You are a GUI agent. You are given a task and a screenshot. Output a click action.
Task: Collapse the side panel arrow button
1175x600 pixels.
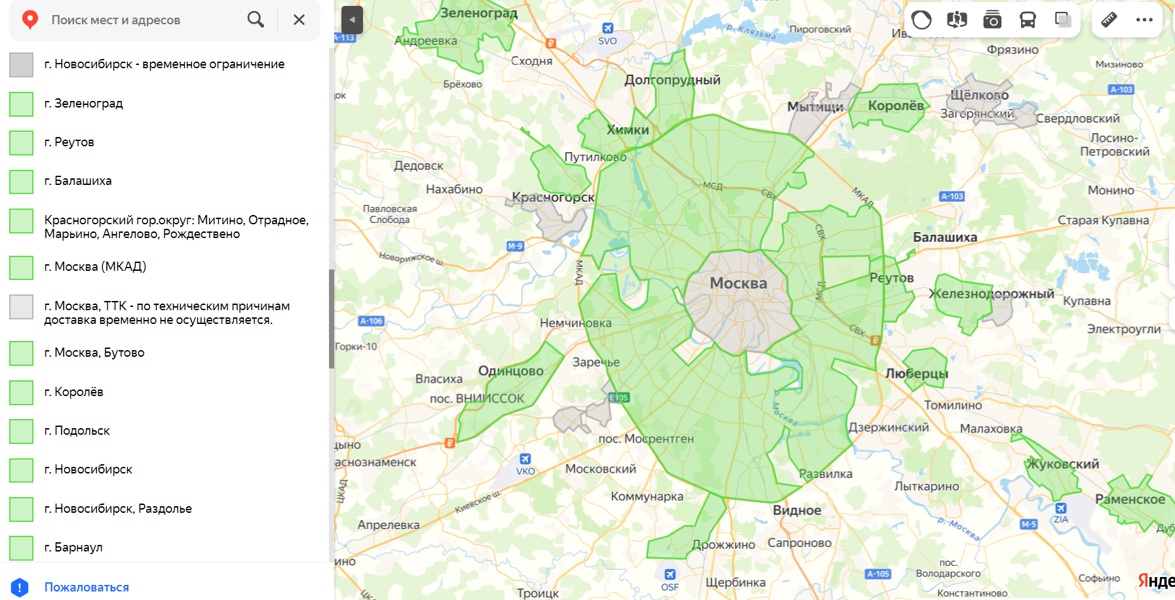point(352,20)
